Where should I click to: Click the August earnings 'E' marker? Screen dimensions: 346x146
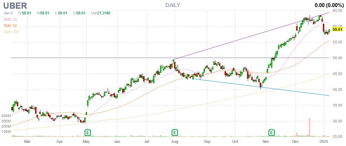pyautogui.click(x=175, y=133)
